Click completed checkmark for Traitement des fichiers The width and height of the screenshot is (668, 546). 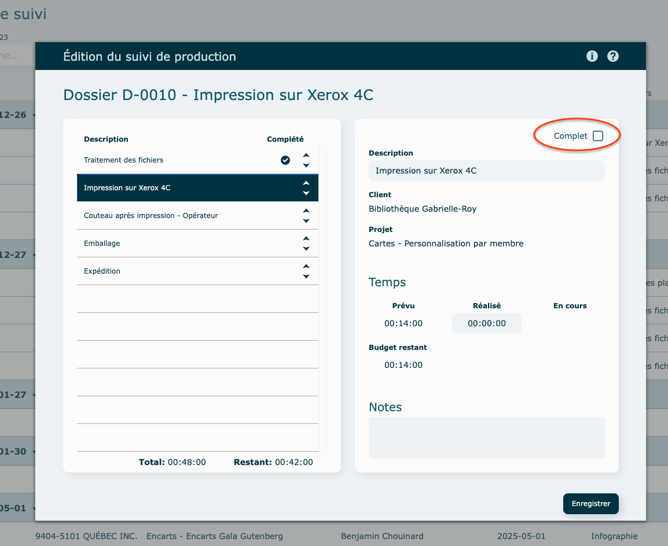pos(285,160)
